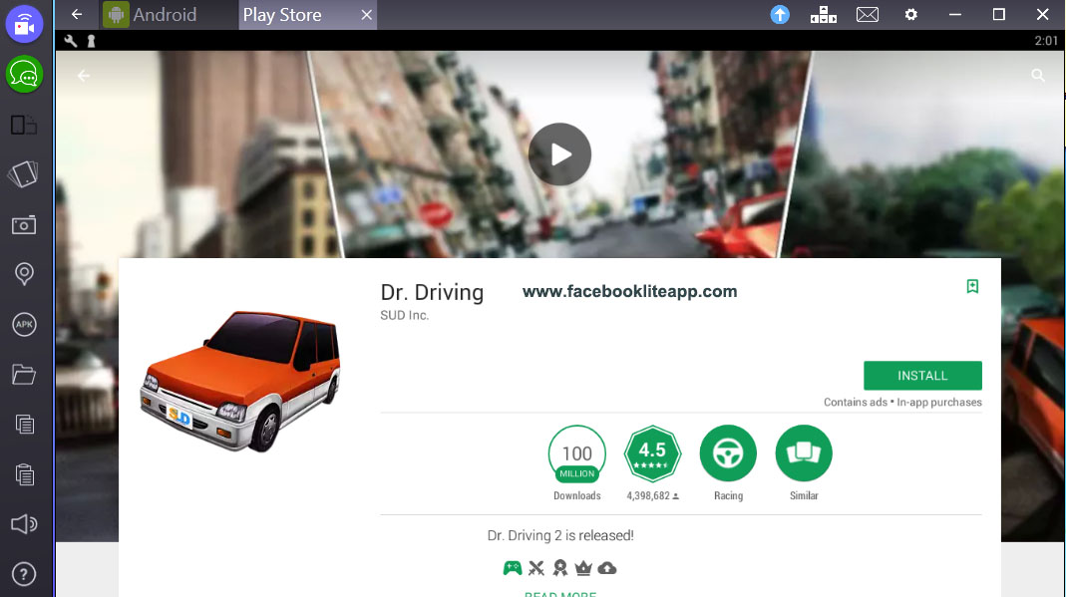Screen dimensions: 1066x597
Task: Click the wrench icon in status bar
Action: (x=71, y=41)
